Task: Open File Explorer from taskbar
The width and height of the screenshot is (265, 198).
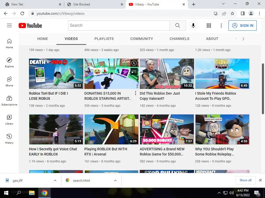Action: pyautogui.click(x=32, y=193)
